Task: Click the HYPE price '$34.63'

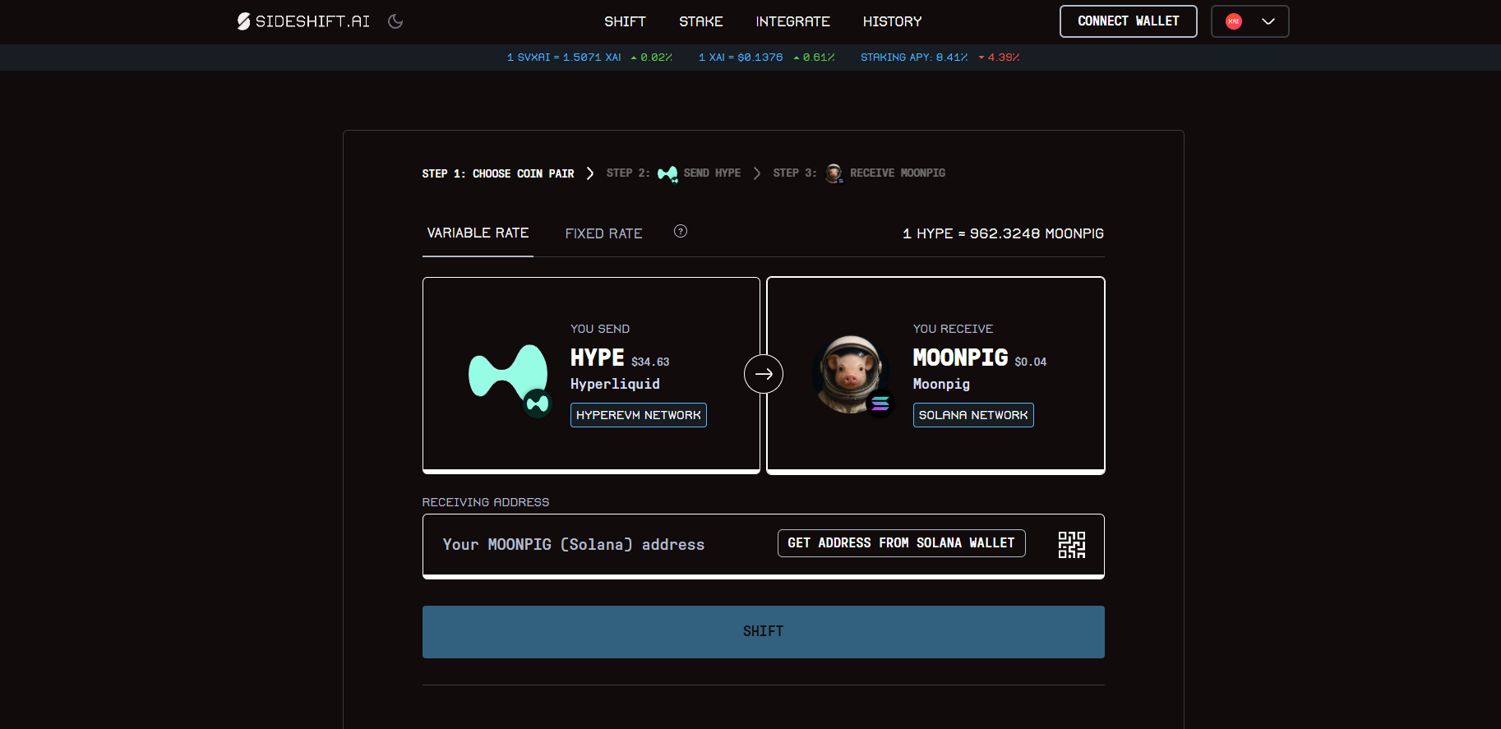Action: point(650,362)
